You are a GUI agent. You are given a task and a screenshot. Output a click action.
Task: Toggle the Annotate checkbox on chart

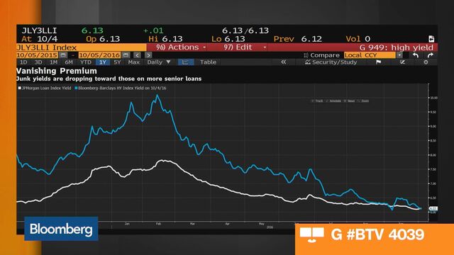[327, 101]
